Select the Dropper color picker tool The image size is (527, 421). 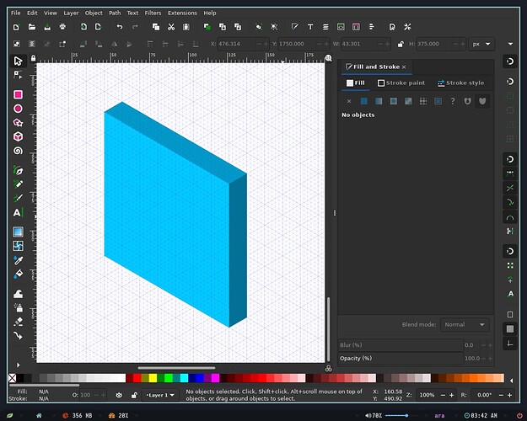coord(19,260)
